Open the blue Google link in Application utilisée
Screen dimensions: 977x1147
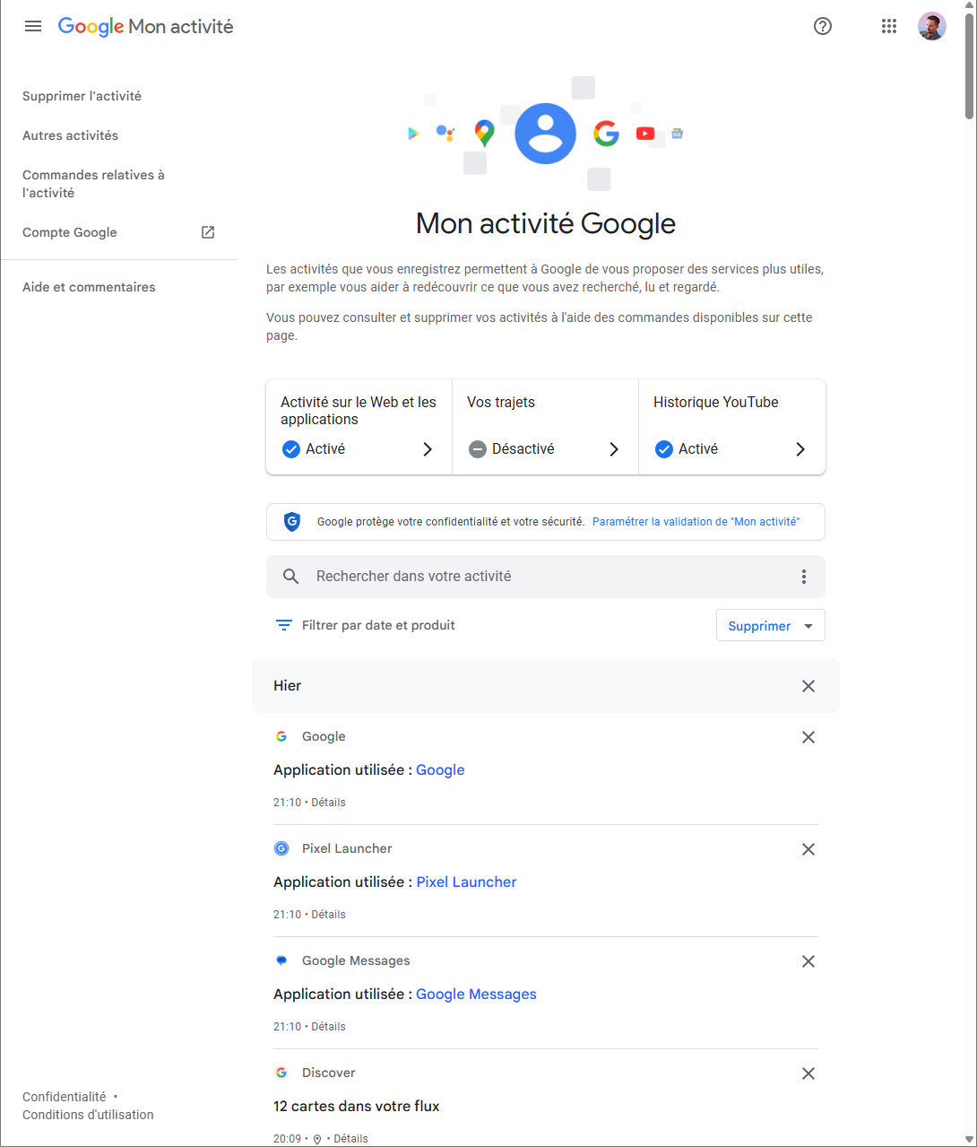point(440,770)
